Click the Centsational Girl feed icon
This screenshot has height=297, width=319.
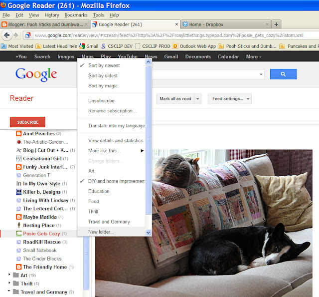19,158
